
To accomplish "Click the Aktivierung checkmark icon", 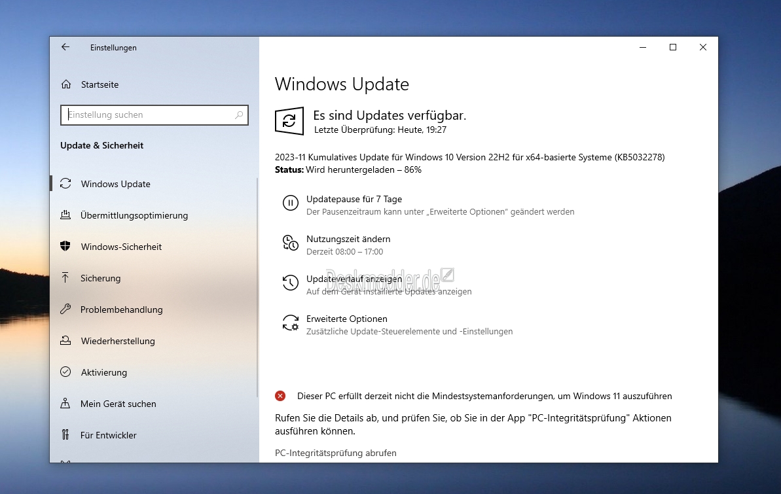I will point(65,372).
